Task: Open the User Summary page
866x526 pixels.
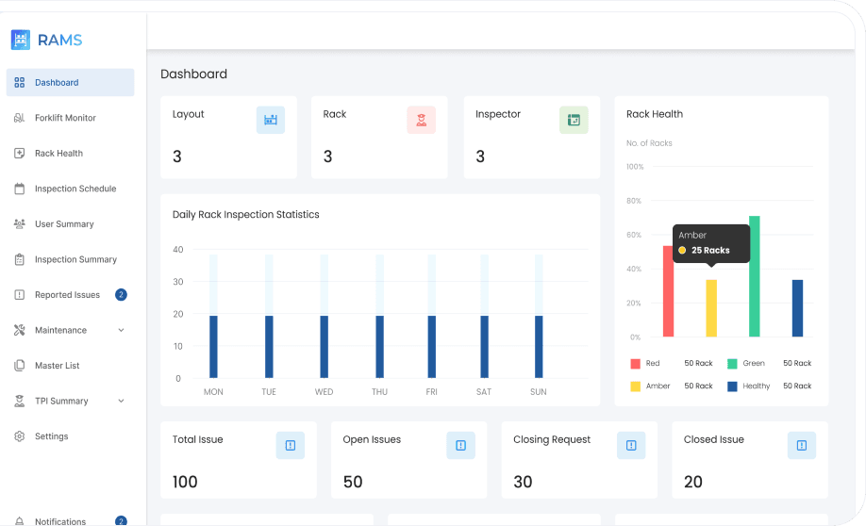Action: pyautogui.click(x=64, y=224)
